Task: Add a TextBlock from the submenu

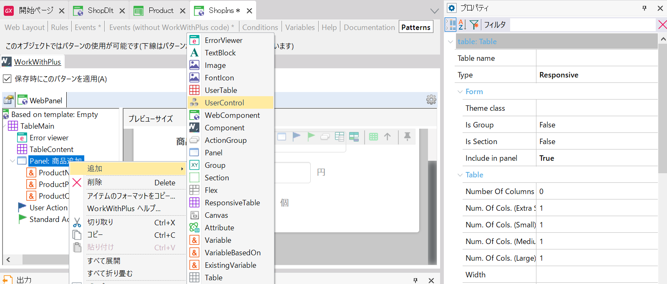Action: tap(231, 52)
